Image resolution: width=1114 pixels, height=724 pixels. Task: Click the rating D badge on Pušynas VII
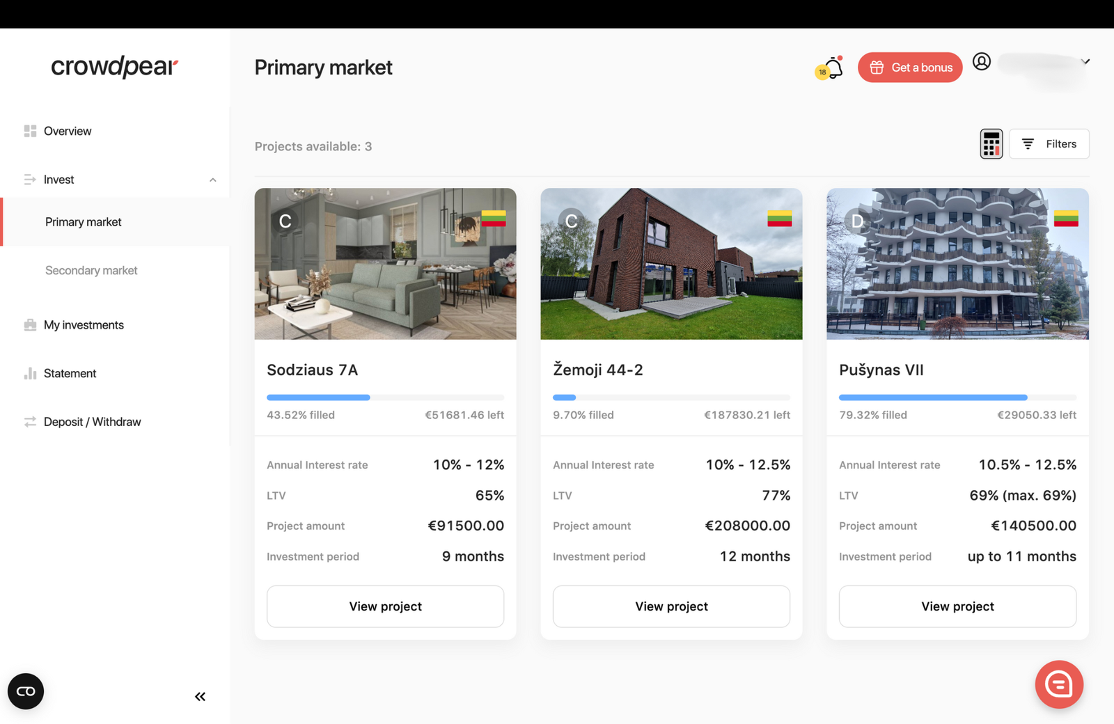(x=857, y=221)
